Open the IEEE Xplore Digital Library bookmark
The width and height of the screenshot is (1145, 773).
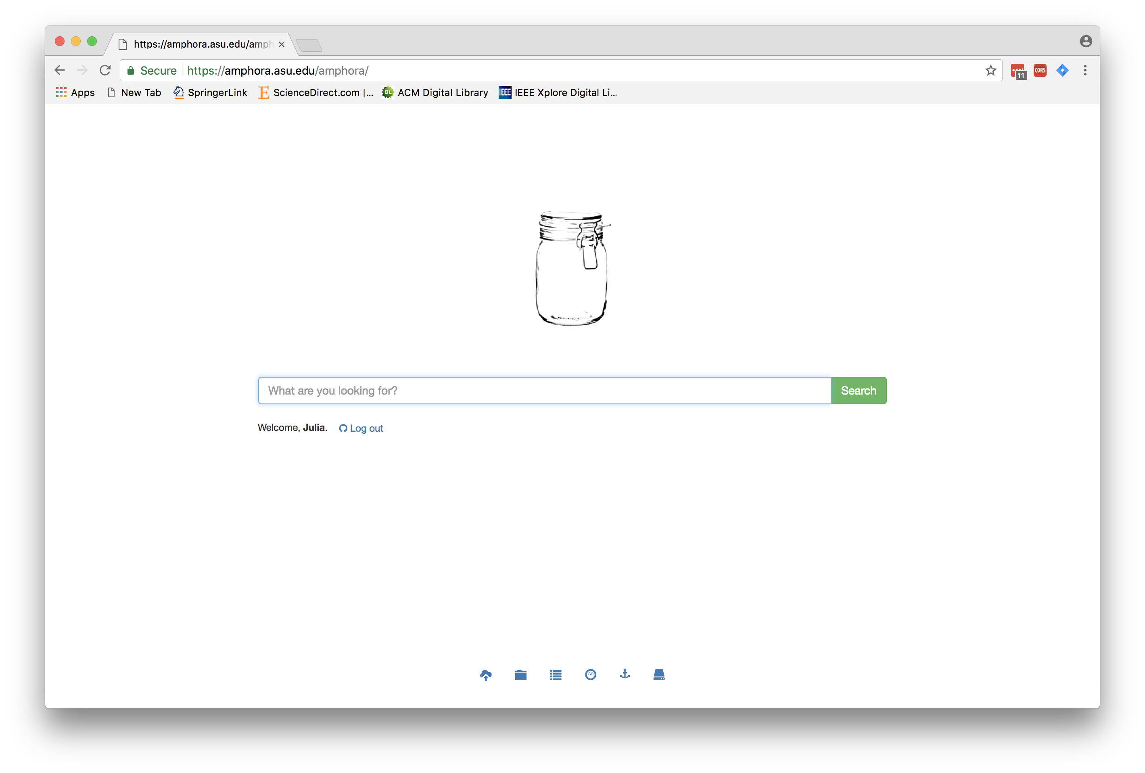558,93
